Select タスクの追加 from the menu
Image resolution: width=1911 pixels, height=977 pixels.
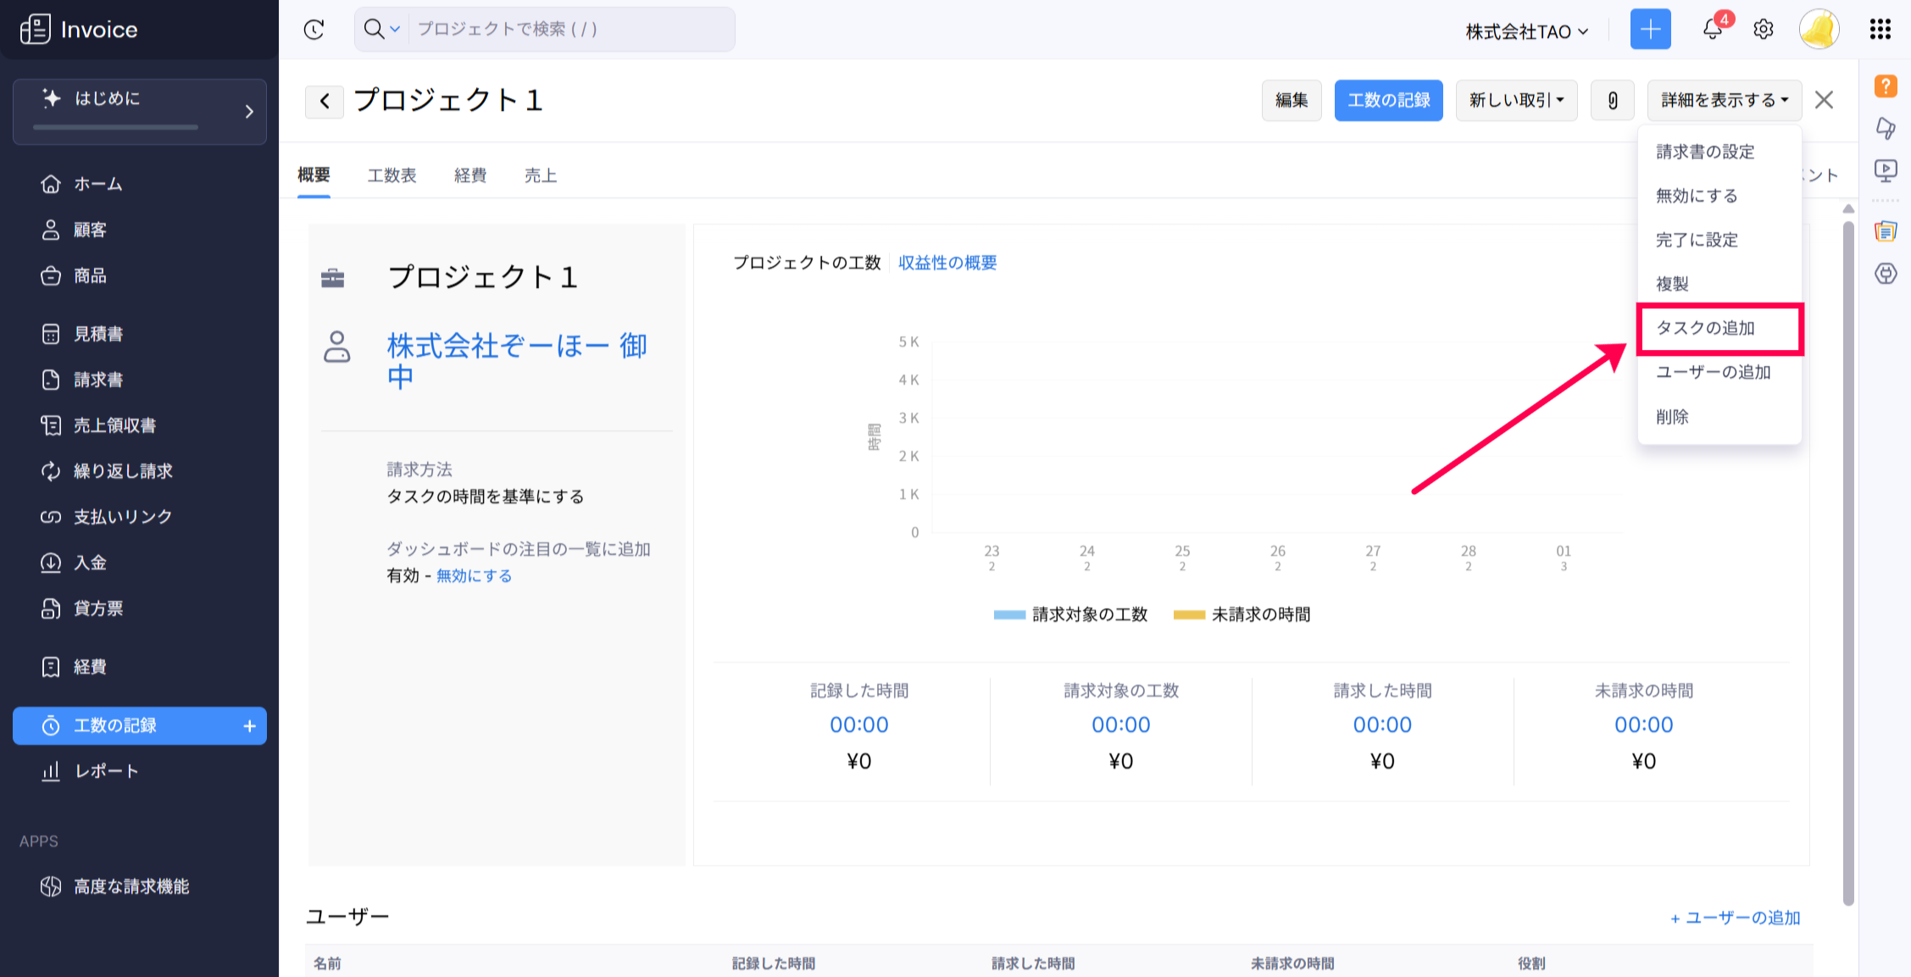1705,328
